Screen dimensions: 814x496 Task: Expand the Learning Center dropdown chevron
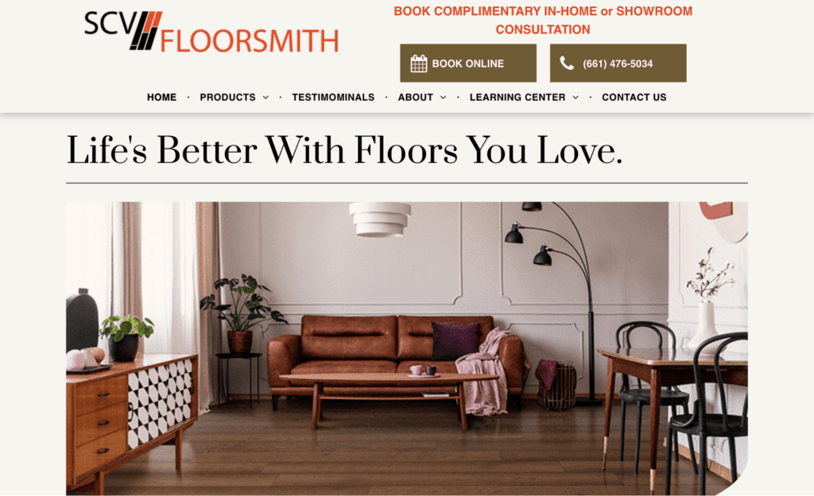[x=576, y=98]
